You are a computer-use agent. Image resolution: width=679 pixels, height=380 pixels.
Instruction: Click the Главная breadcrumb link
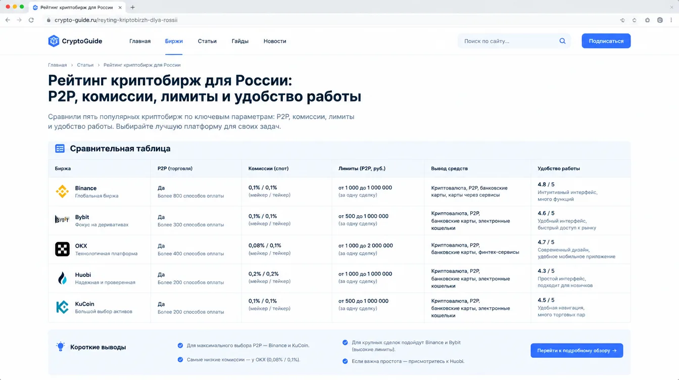(x=58, y=65)
